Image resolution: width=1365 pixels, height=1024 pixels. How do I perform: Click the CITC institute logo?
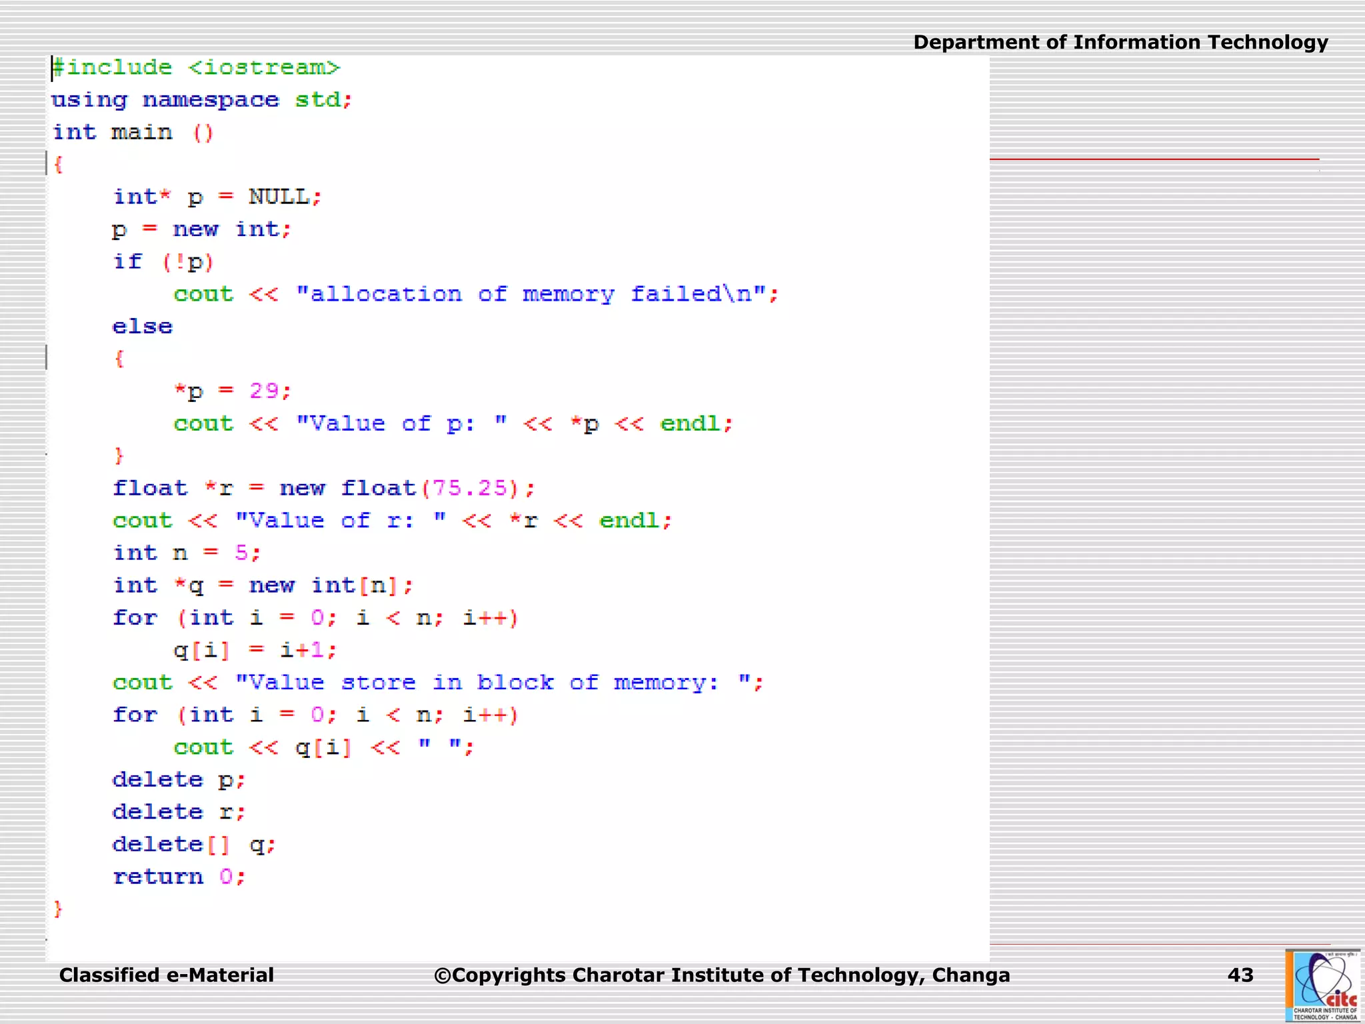(x=1324, y=985)
